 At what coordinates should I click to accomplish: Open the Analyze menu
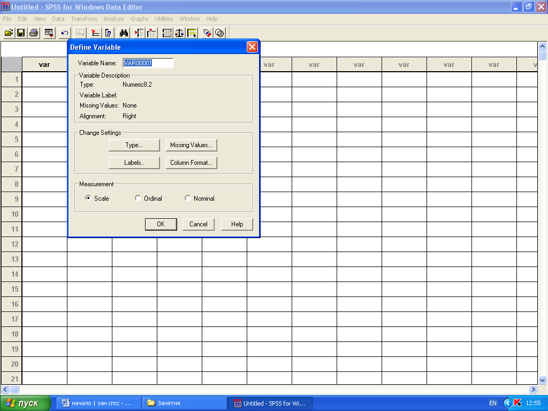coord(113,19)
